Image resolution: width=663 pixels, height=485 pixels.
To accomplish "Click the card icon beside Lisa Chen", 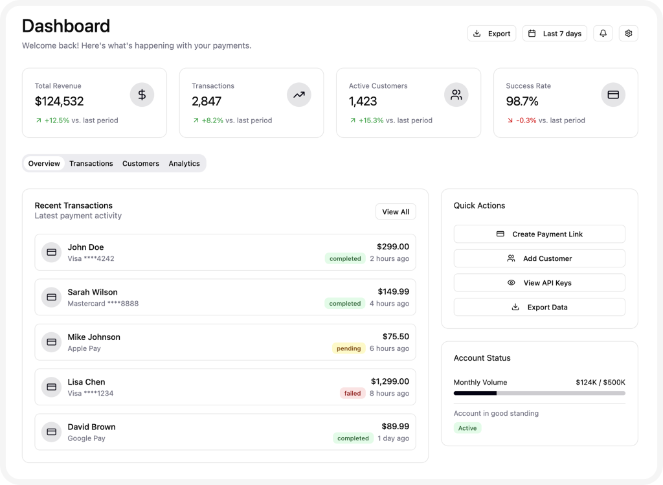I will click(52, 387).
